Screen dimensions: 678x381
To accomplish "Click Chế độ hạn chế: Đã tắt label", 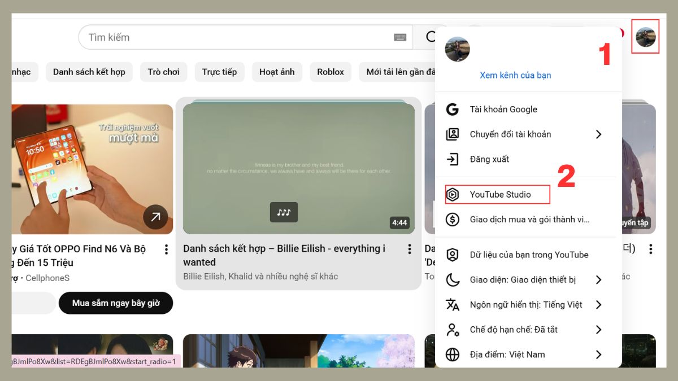I will [x=514, y=330].
